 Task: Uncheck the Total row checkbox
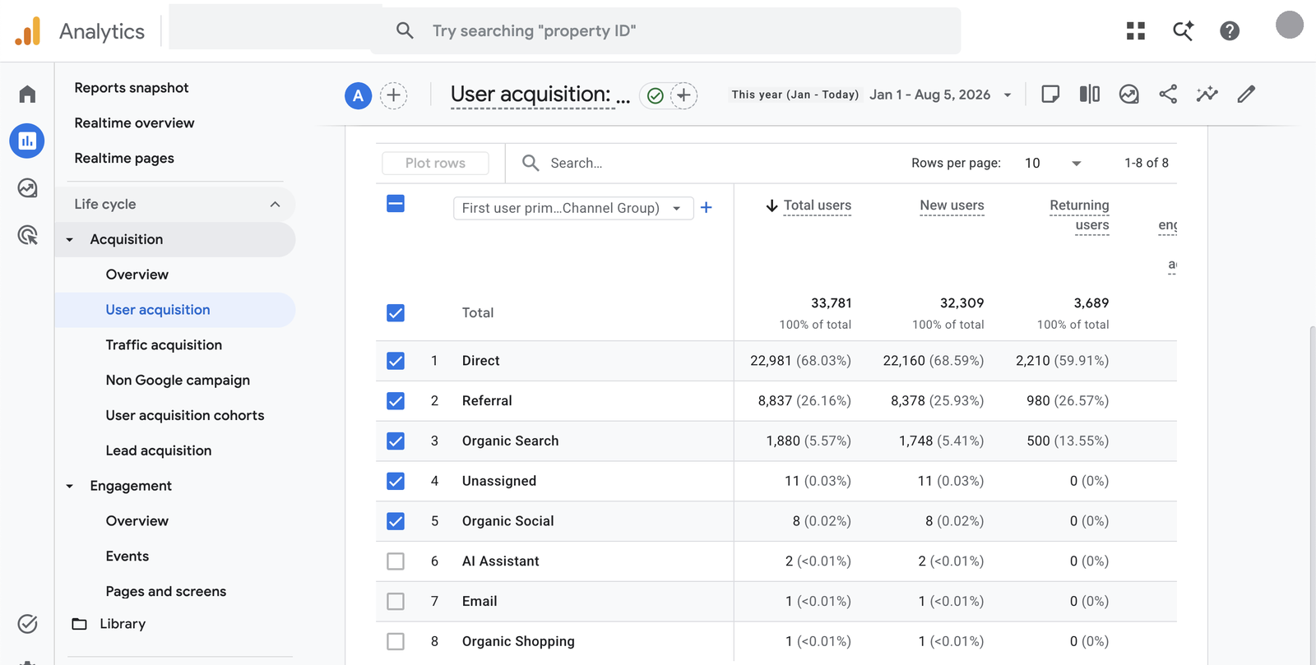coord(396,313)
